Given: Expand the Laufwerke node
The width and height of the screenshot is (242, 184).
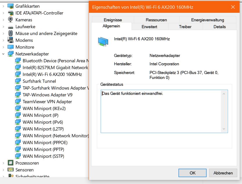Looking at the screenshot, I should click(3, 26).
